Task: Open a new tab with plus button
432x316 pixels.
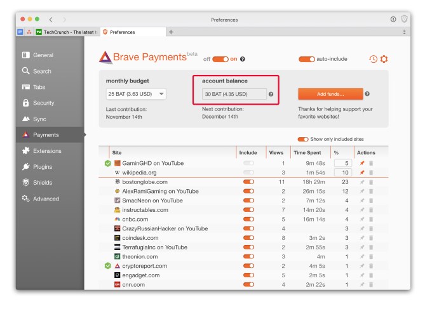Action: point(170,32)
